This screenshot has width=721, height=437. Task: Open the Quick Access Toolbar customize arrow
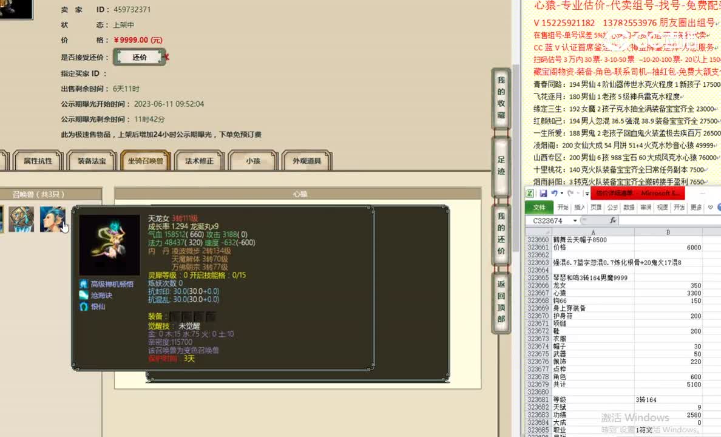(x=586, y=193)
